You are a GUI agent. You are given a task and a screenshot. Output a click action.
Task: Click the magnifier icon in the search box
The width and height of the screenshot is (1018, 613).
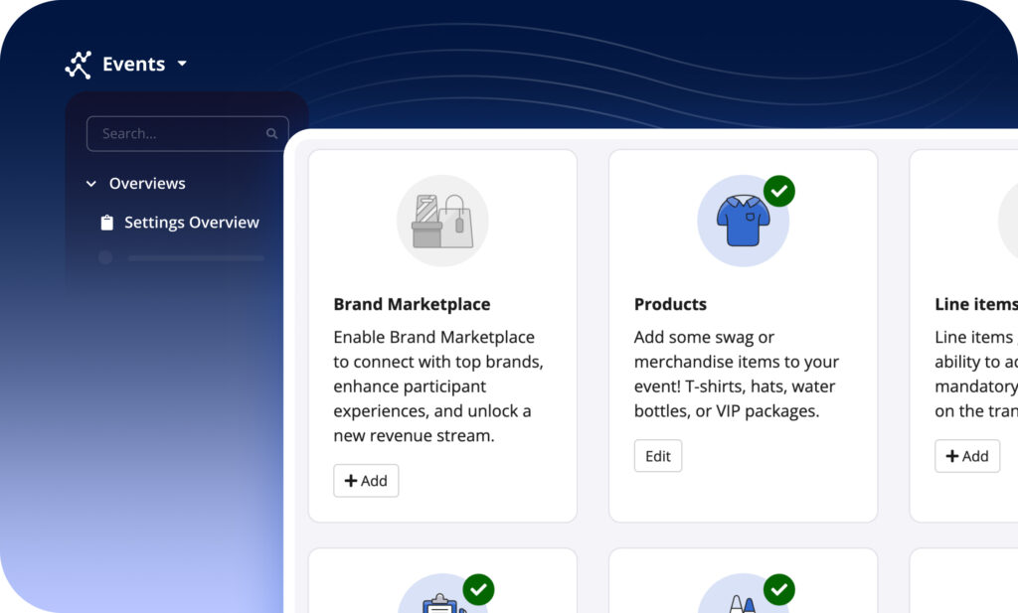(x=271, y=134)
